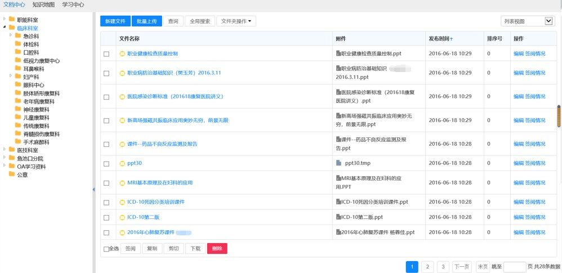The height and width of the screenshot is (273, 562).
Task: Click the 急诊科 folder icon
Action: pyautogui.click(x=19, y=36)
